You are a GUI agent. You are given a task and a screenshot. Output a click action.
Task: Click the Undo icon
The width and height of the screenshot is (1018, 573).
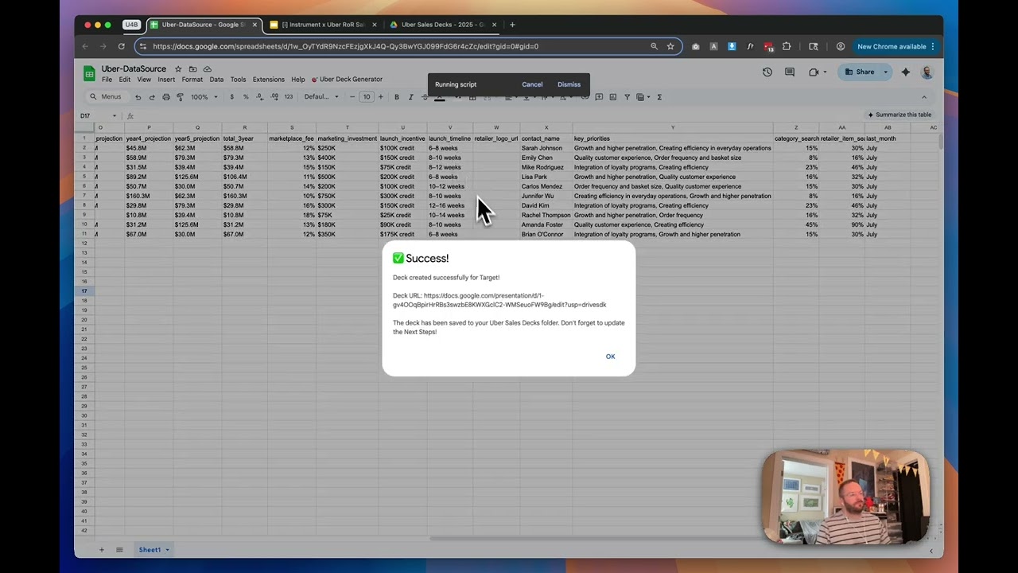138,97
